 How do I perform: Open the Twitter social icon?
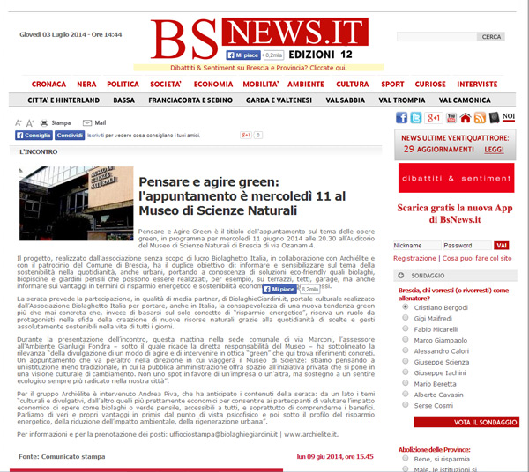pos(415,118)
